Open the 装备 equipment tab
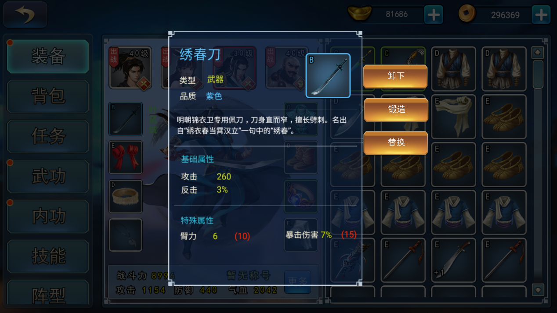The width and height of the screenshot is (557, 313). coord(48,56)
